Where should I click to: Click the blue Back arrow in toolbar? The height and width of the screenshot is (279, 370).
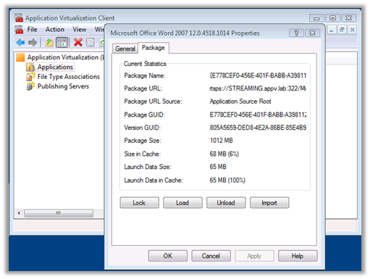[20, 43]
